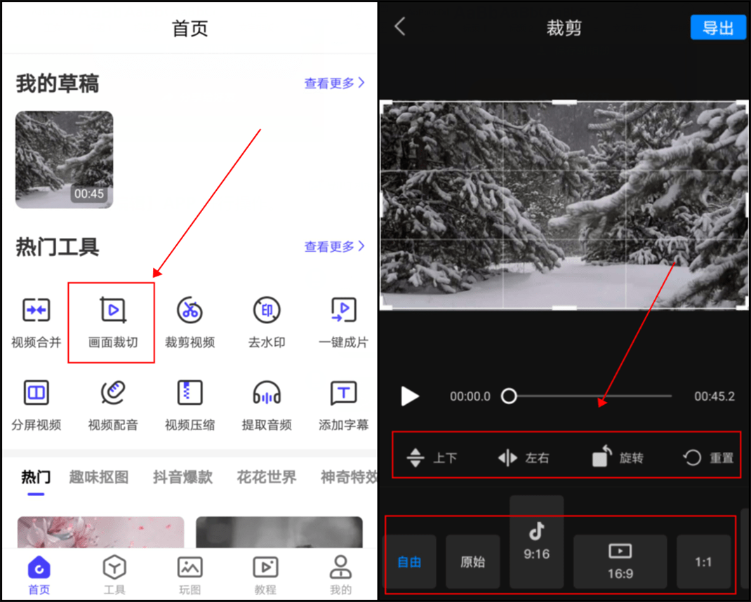
Task: Click the top-left crop corner handle
Action: [385, 105]
